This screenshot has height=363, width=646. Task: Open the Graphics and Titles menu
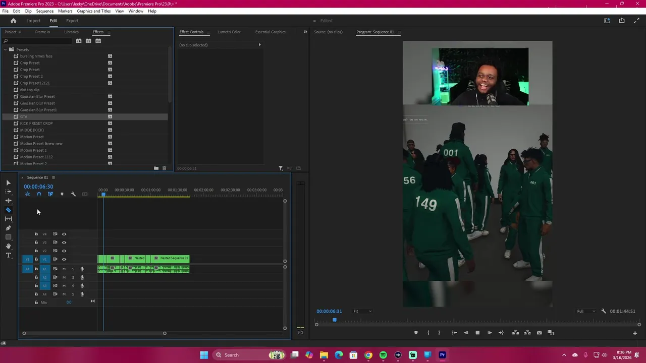[93, 11]
